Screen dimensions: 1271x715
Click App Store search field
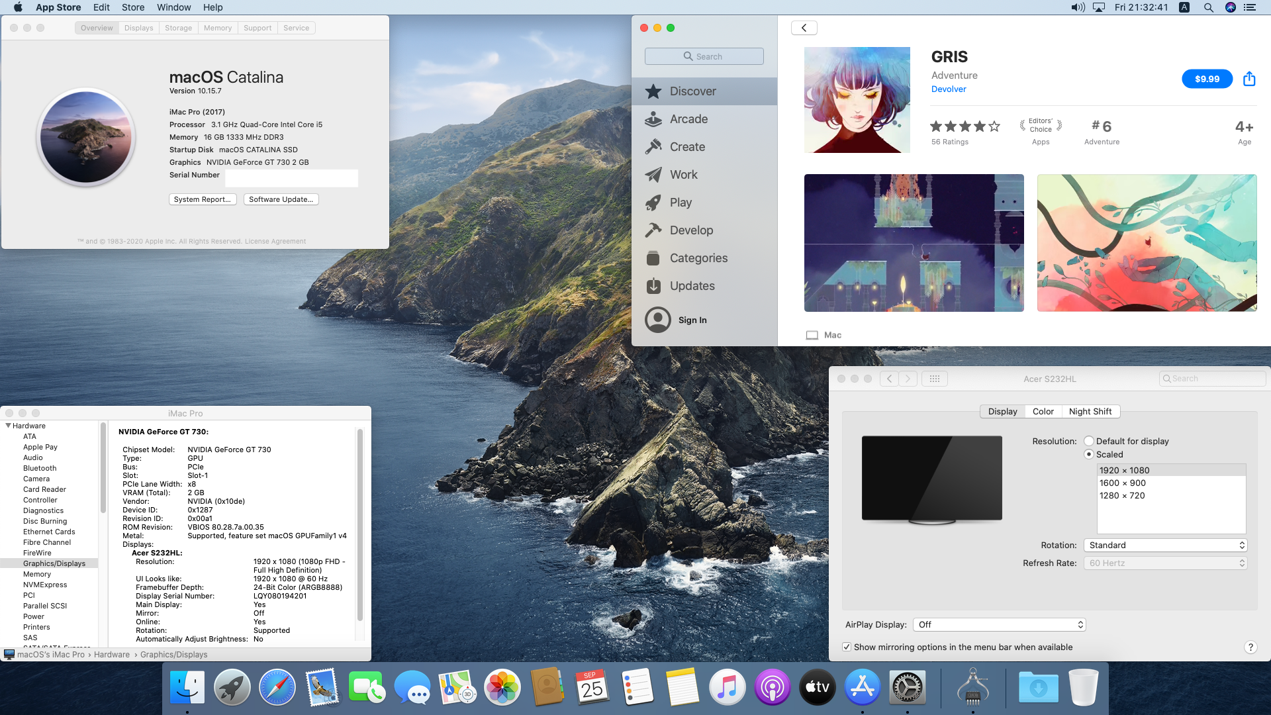coord(704,56)
